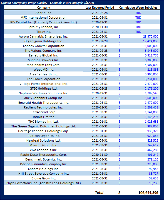Select The Valens Company Inc. cell

(x=44, y=51)
